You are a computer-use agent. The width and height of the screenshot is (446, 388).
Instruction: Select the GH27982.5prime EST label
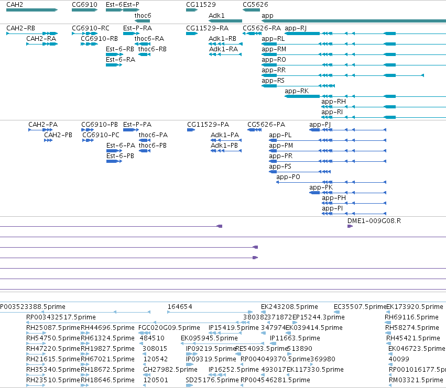click(x=170, y=370)
